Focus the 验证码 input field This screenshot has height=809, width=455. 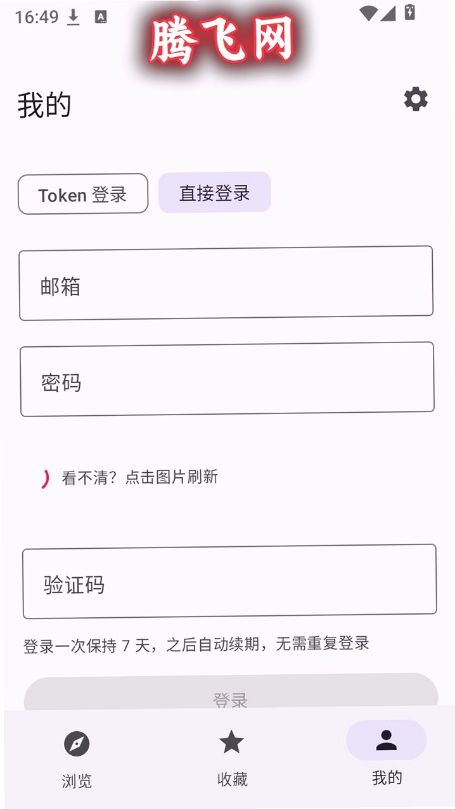(229, 581)
